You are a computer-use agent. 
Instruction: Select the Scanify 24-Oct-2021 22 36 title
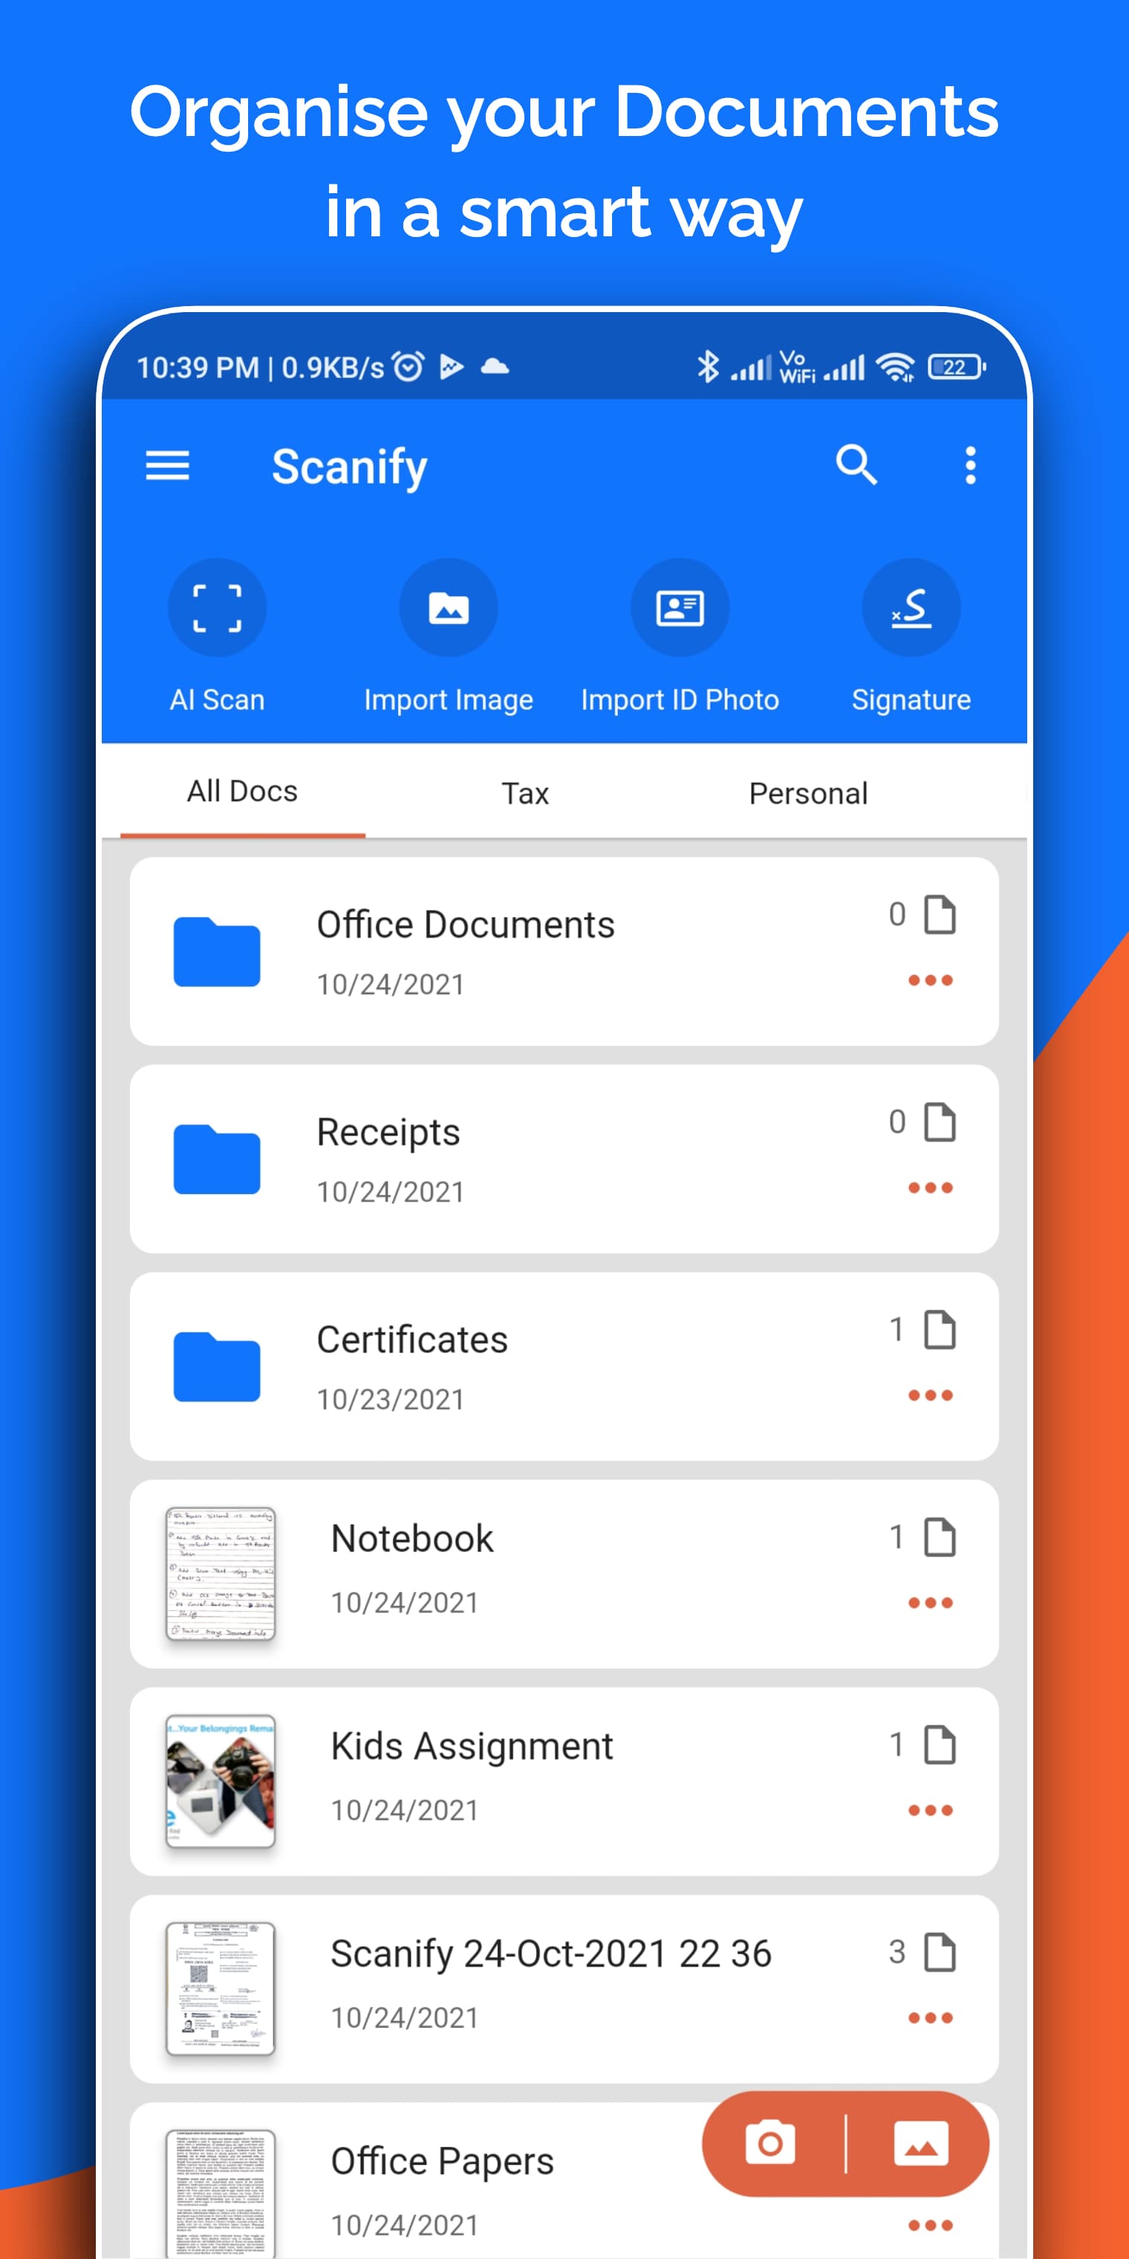[x=550, y=1954]
